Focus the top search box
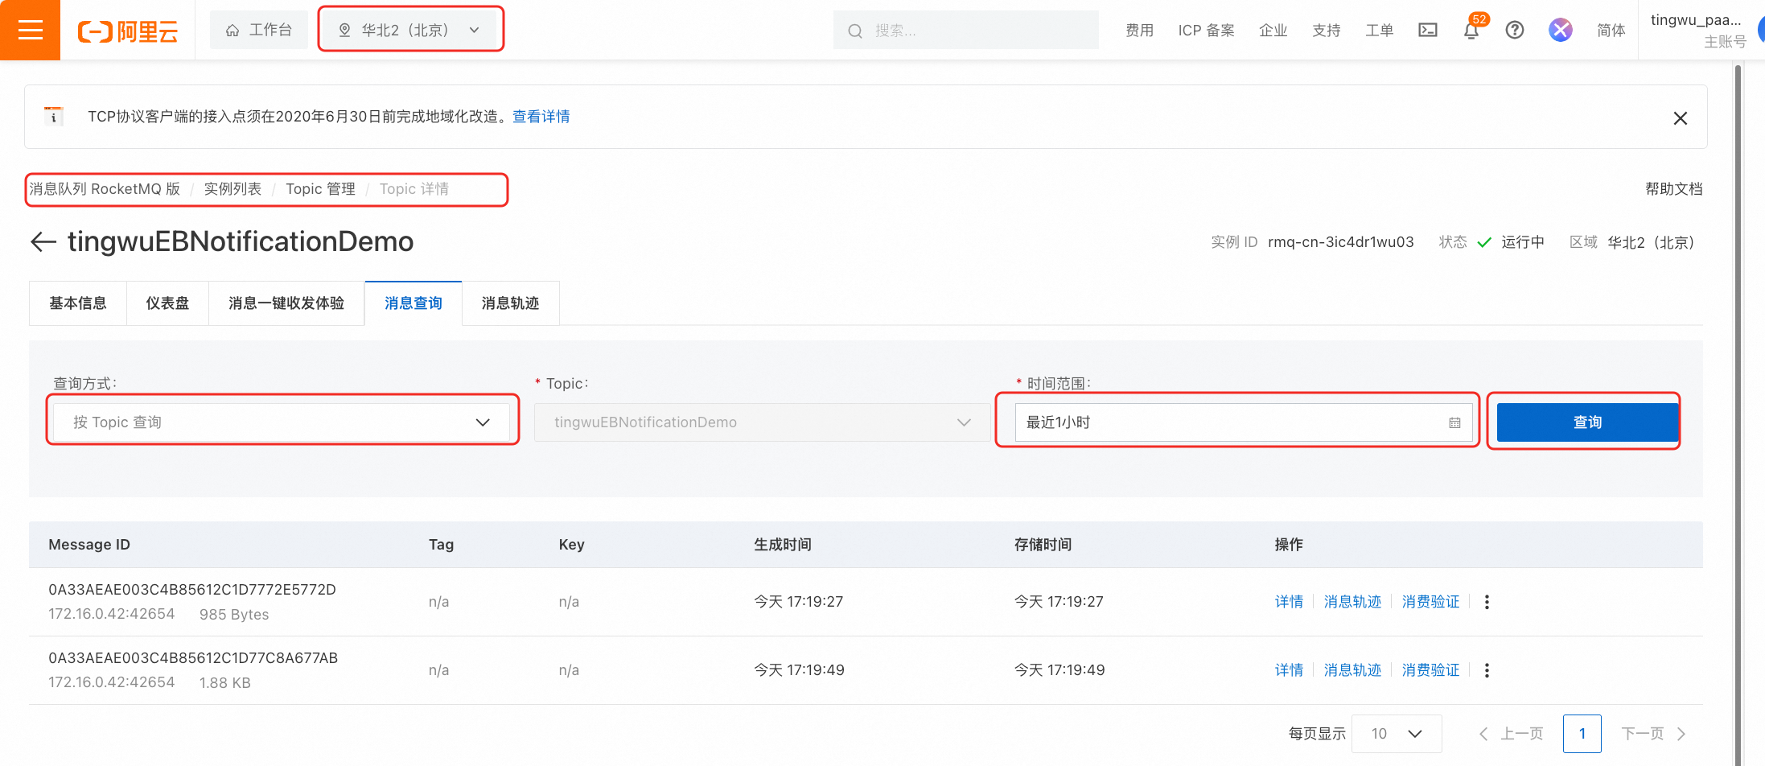 click(x=965, y=31)
